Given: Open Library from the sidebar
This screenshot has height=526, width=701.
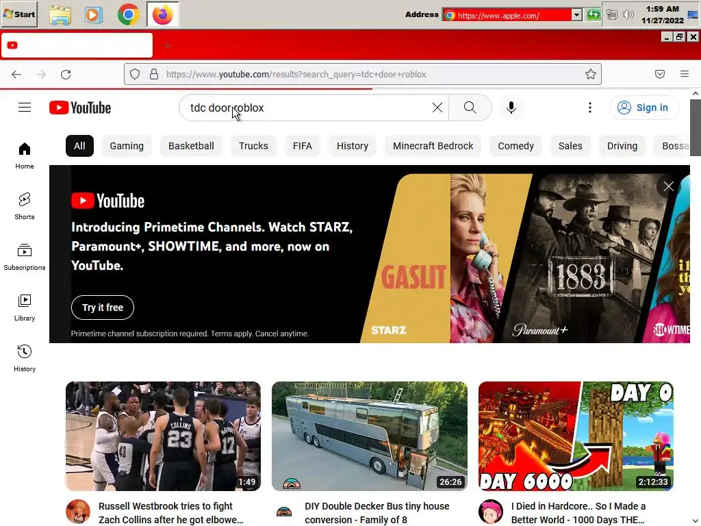Looking at the screenshot, I should pyautogui.click(x=25, y=308).
